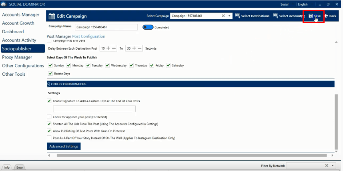
Task: Toggle Campaign Has End Date checkbox
Action: (x=49, y=40)
